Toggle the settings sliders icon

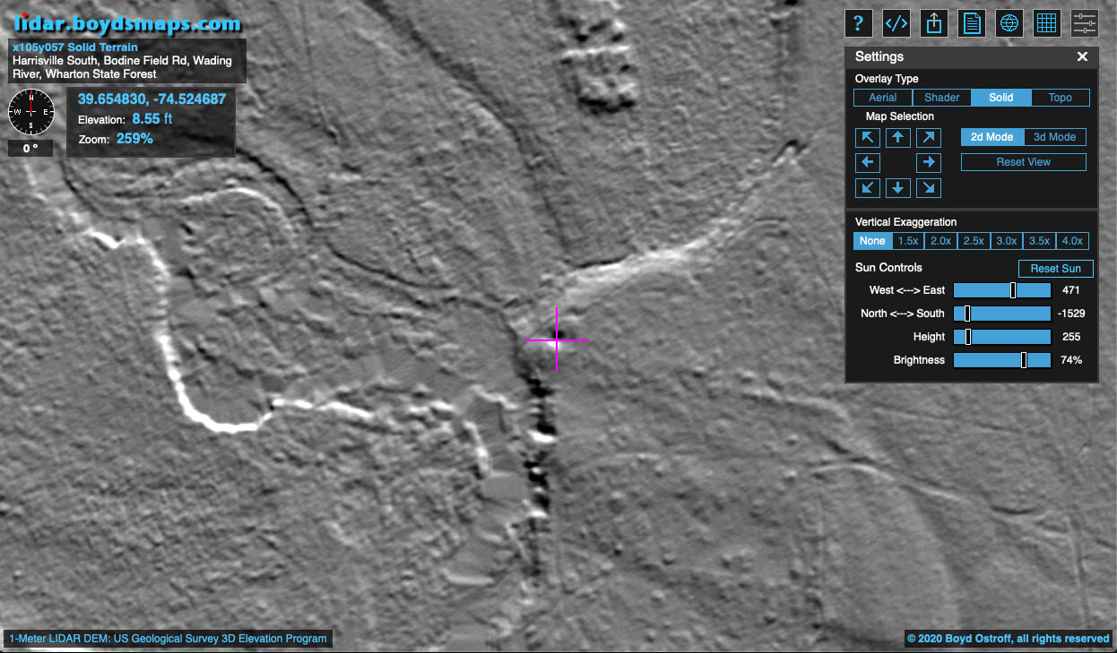1085,23
